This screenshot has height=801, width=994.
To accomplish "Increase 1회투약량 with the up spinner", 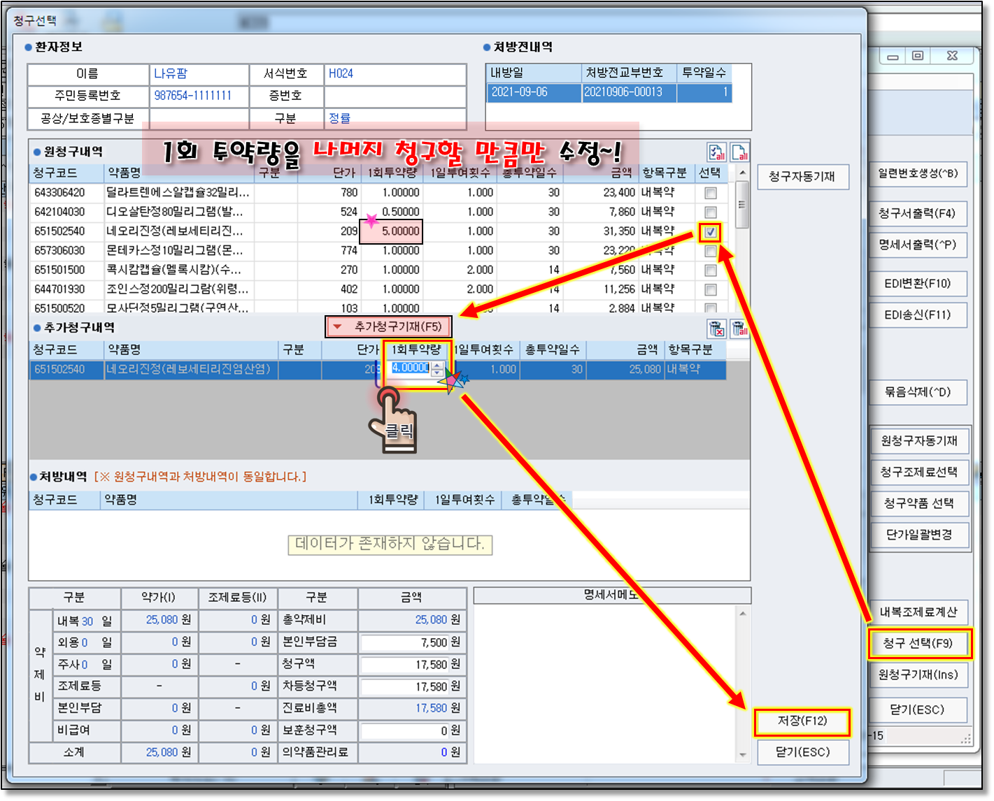I will point(437,365).
